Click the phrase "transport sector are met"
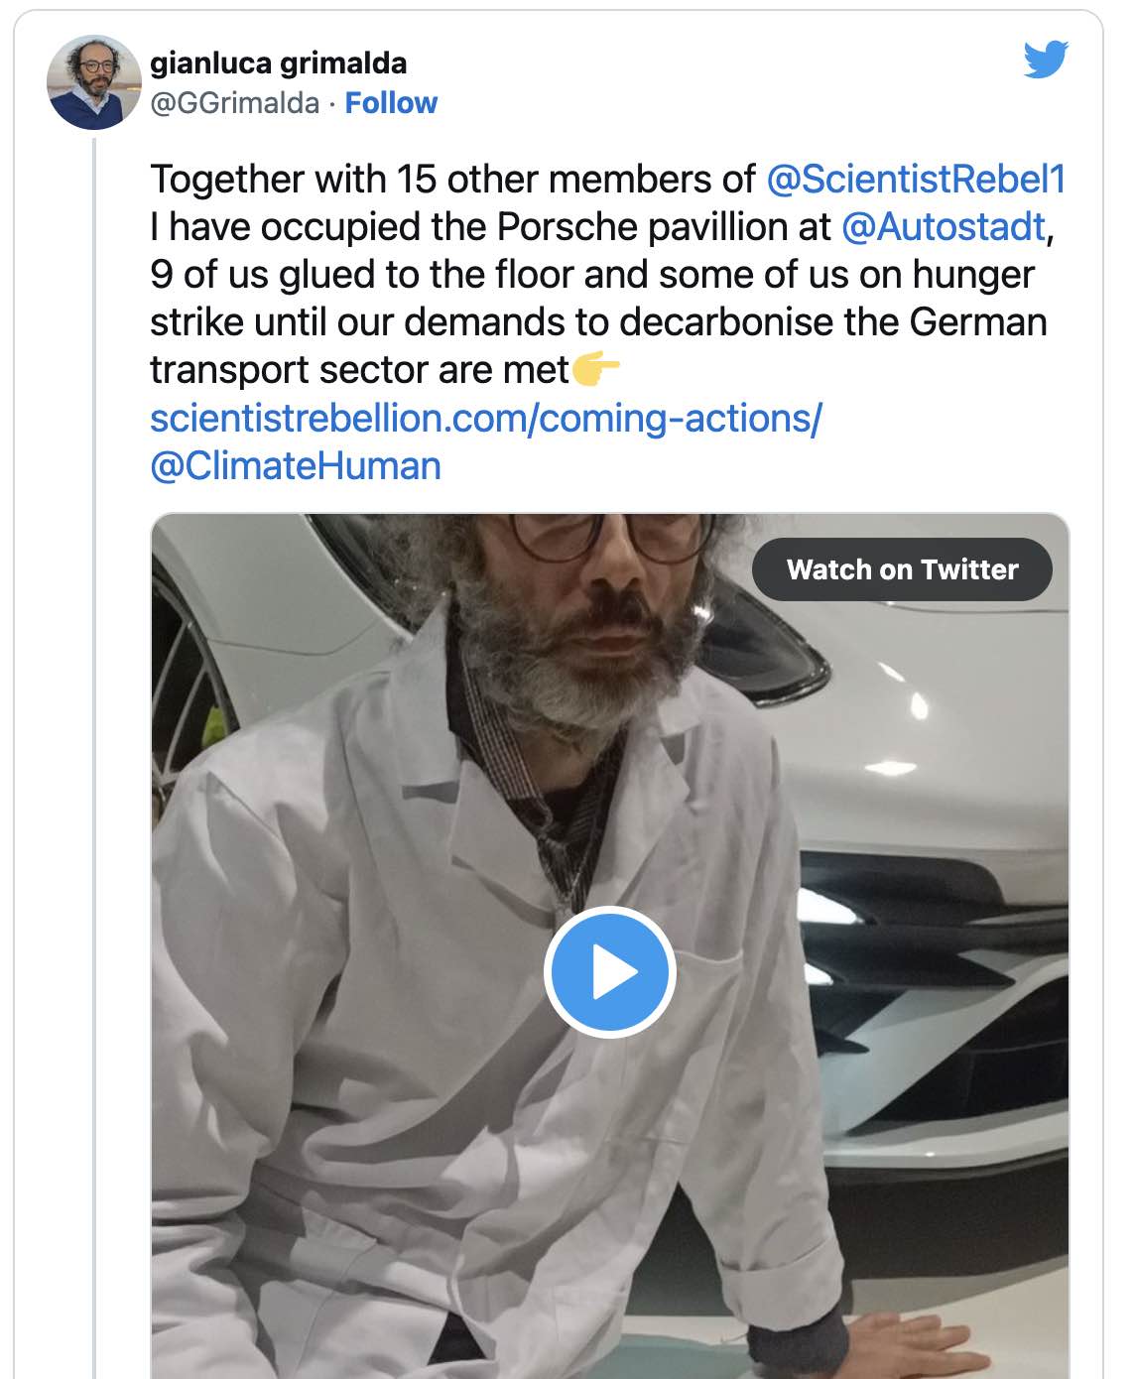1135x1379 pixels. [x=359, y=370]
